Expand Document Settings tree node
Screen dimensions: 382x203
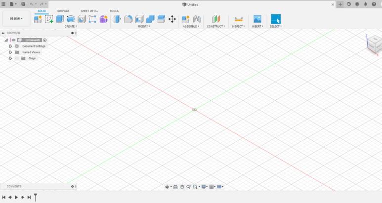[10, 46]
